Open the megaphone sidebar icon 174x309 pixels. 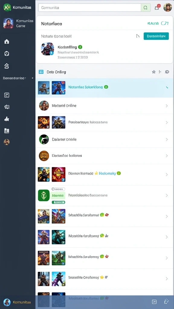pyautogui.click(x=7, y=107)
